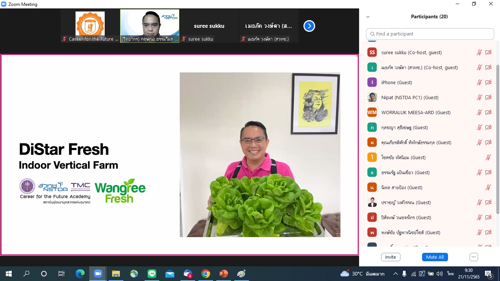Click the Invite button
The width and height of the screenshot is (500, 281).
pyautogui.click(x=390, y=257)
